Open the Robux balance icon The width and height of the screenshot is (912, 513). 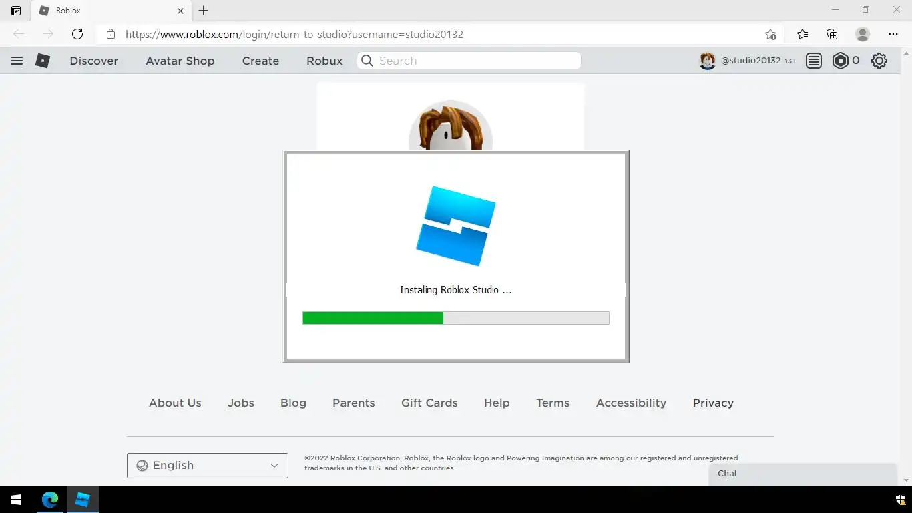click(x=840, y=61)
